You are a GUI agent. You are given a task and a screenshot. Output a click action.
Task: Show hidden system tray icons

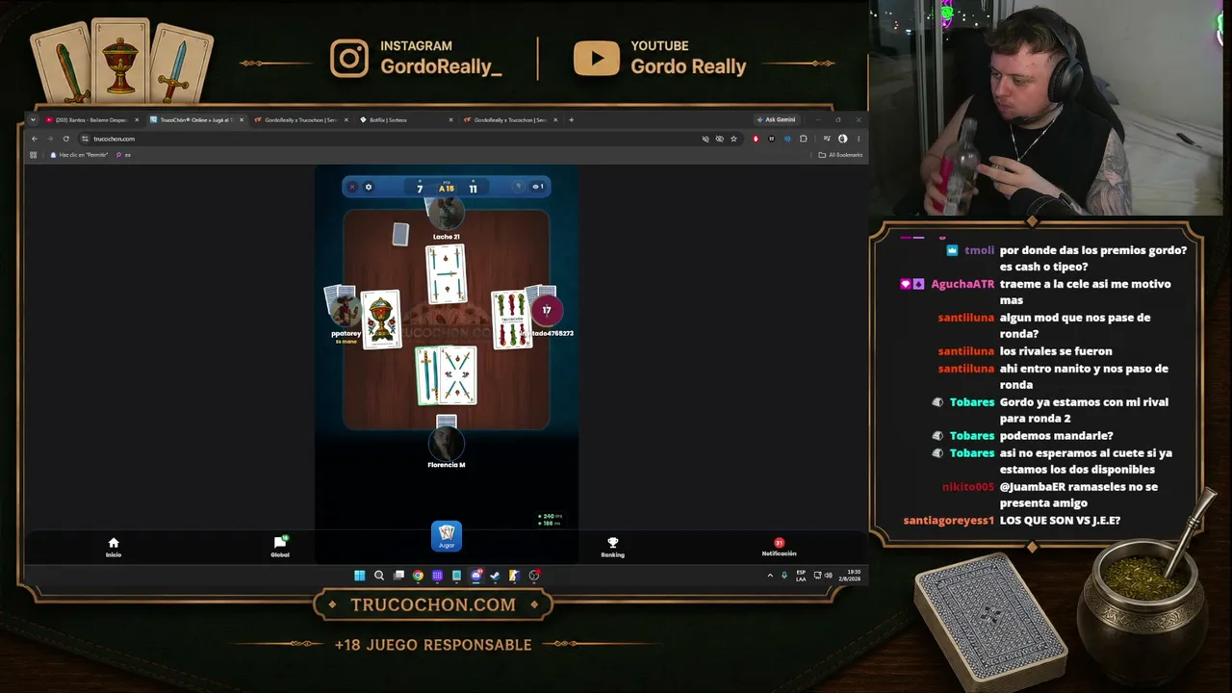click(770, 576)
